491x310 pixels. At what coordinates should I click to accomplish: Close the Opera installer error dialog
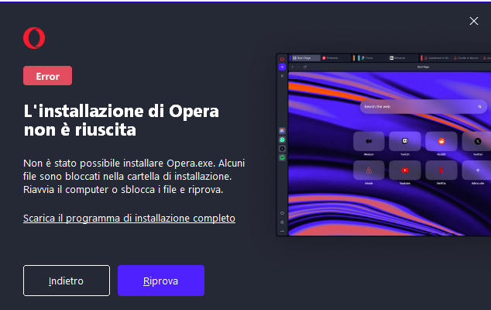coord(474,21)
